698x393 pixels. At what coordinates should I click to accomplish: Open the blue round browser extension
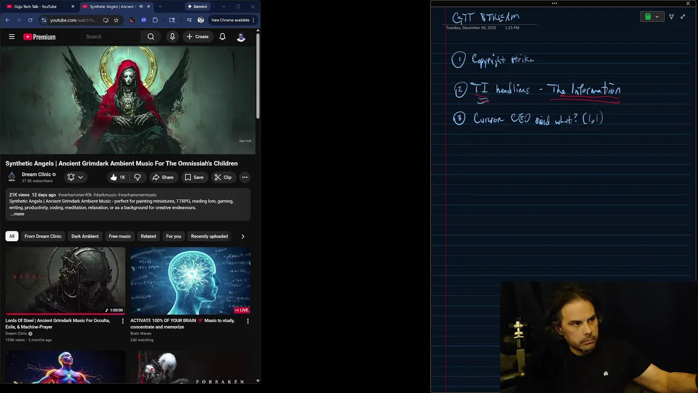click(x=143, y=20)
